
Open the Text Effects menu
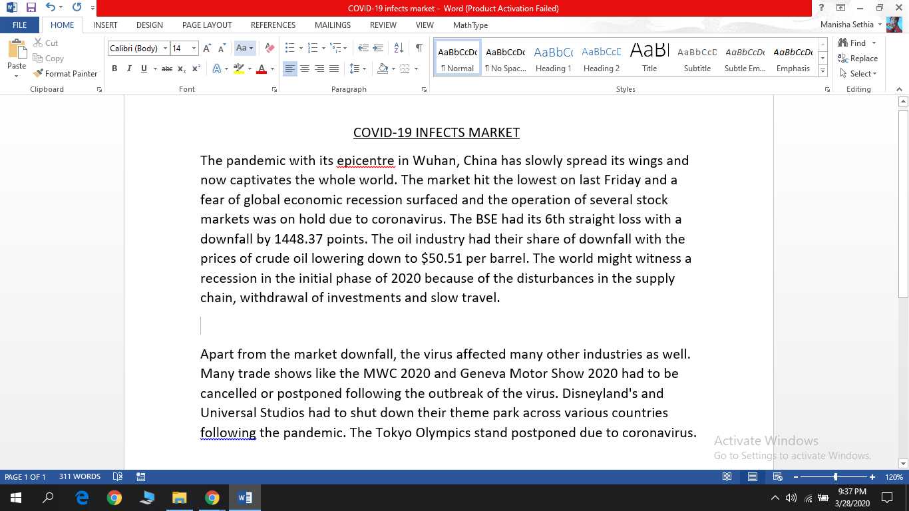pyautogui.click(x=220, y=69)
